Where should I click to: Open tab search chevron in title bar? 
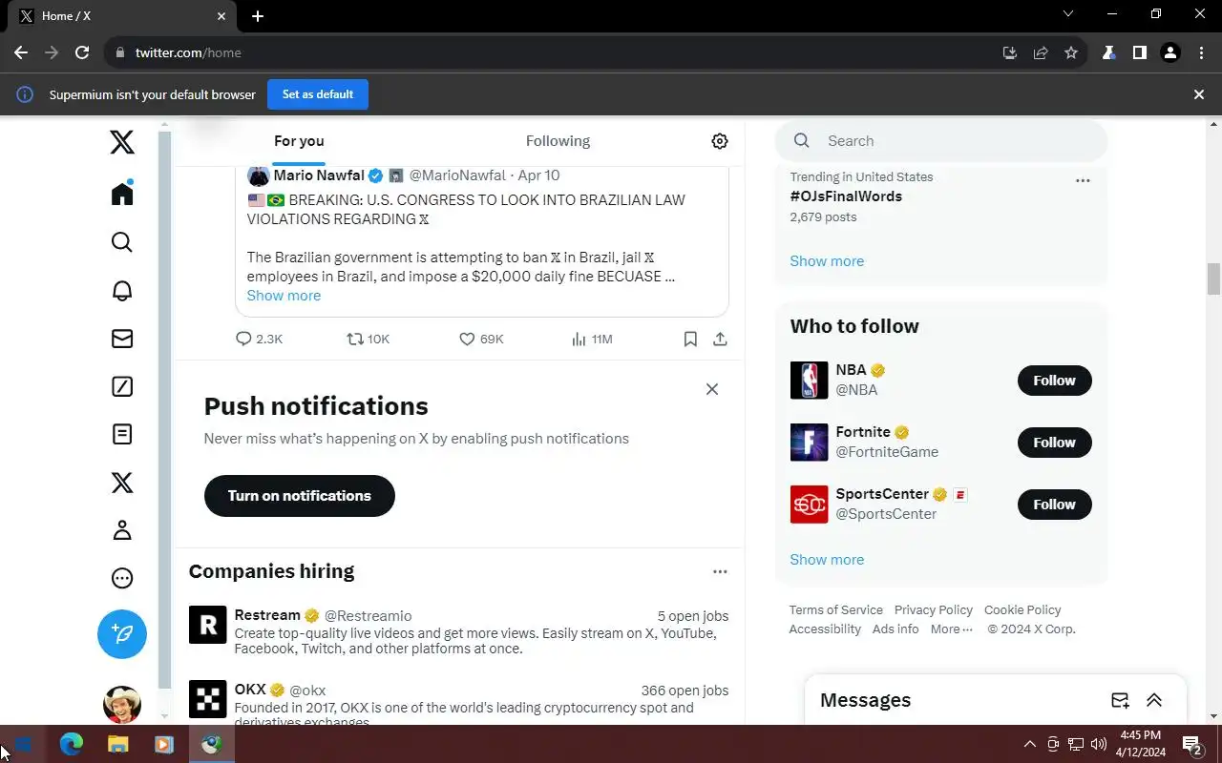(1068, 14)
